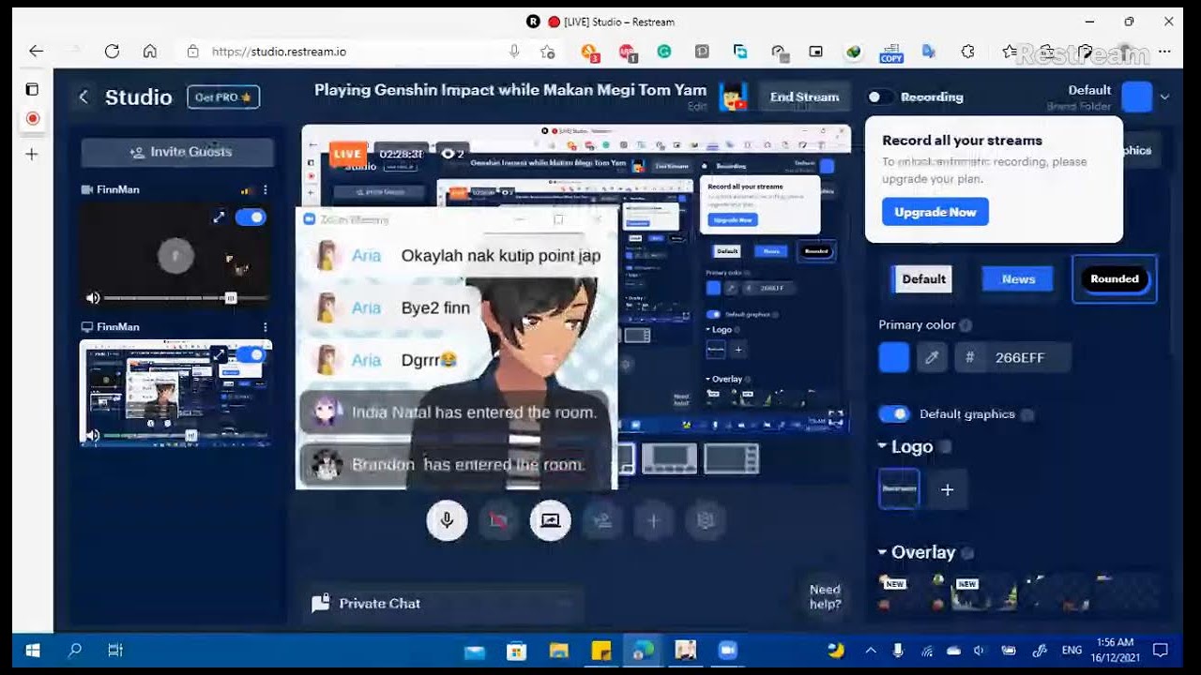Toggle the Default graphics switch
Viewport: 1201px width, 675px height.
894,414
